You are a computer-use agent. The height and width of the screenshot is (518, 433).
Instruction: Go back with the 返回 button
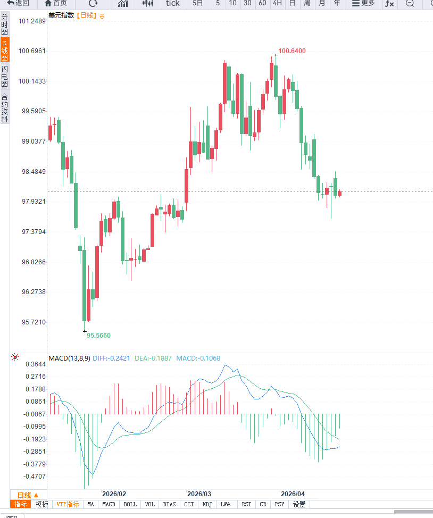point(18,3)
